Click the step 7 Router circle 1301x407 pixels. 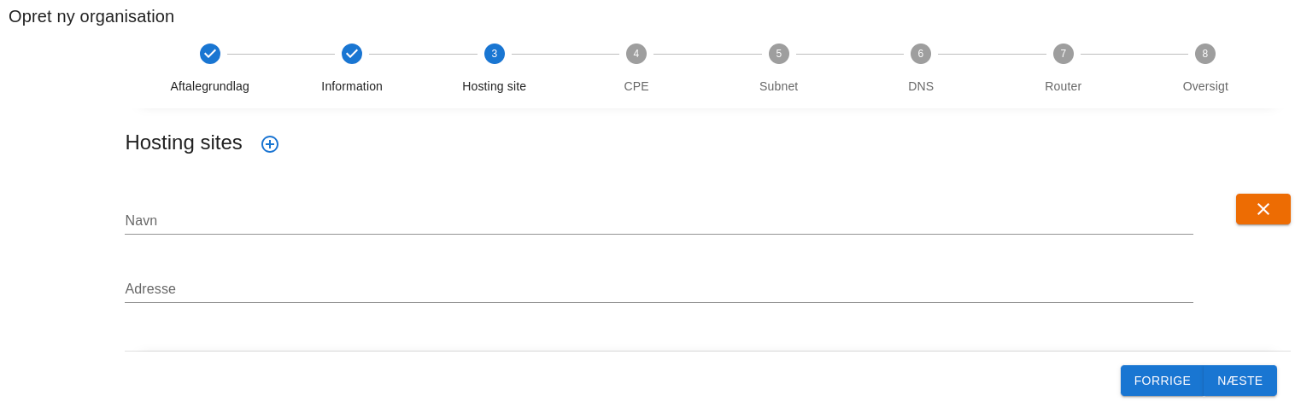[x=1063, y=54]
